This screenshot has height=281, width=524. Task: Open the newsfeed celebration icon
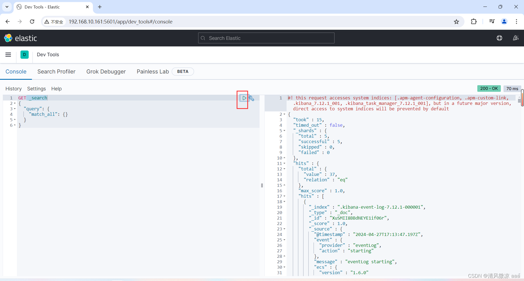516,38
